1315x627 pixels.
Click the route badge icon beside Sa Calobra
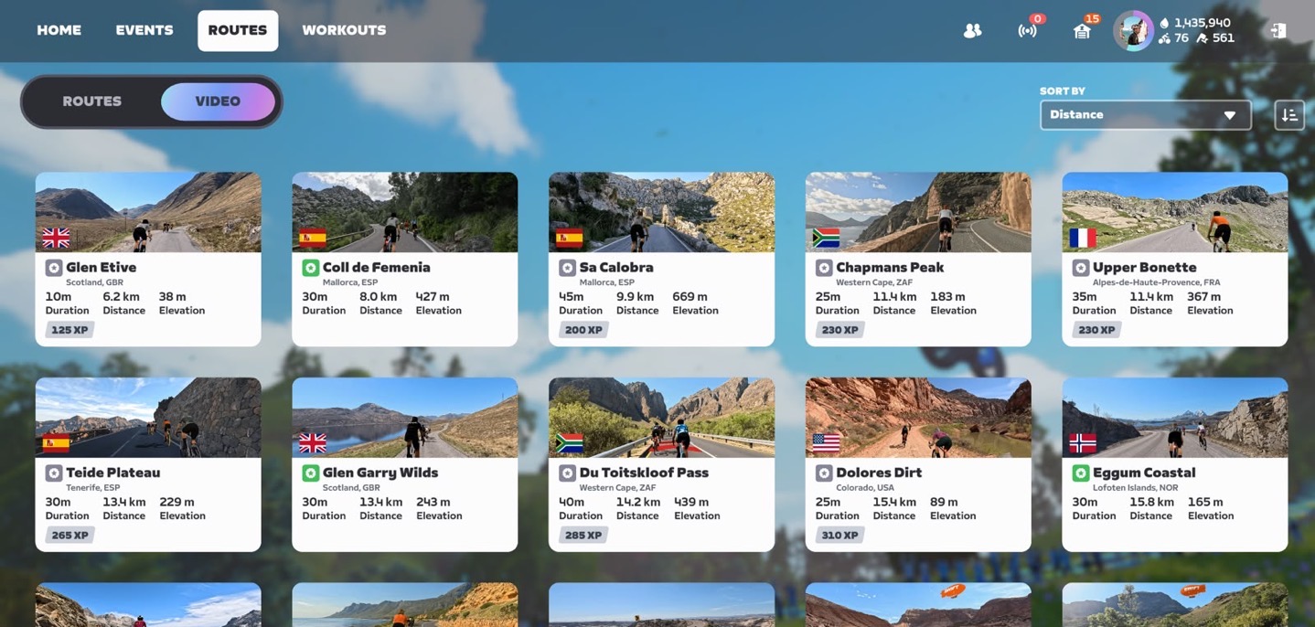pyautogui.click(x=567, y=268)
